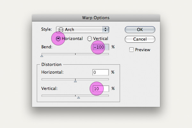This screenshot has width=192, height=128.
Task: Click the Vertical orientation label
Action: click(x=101, y=39)
